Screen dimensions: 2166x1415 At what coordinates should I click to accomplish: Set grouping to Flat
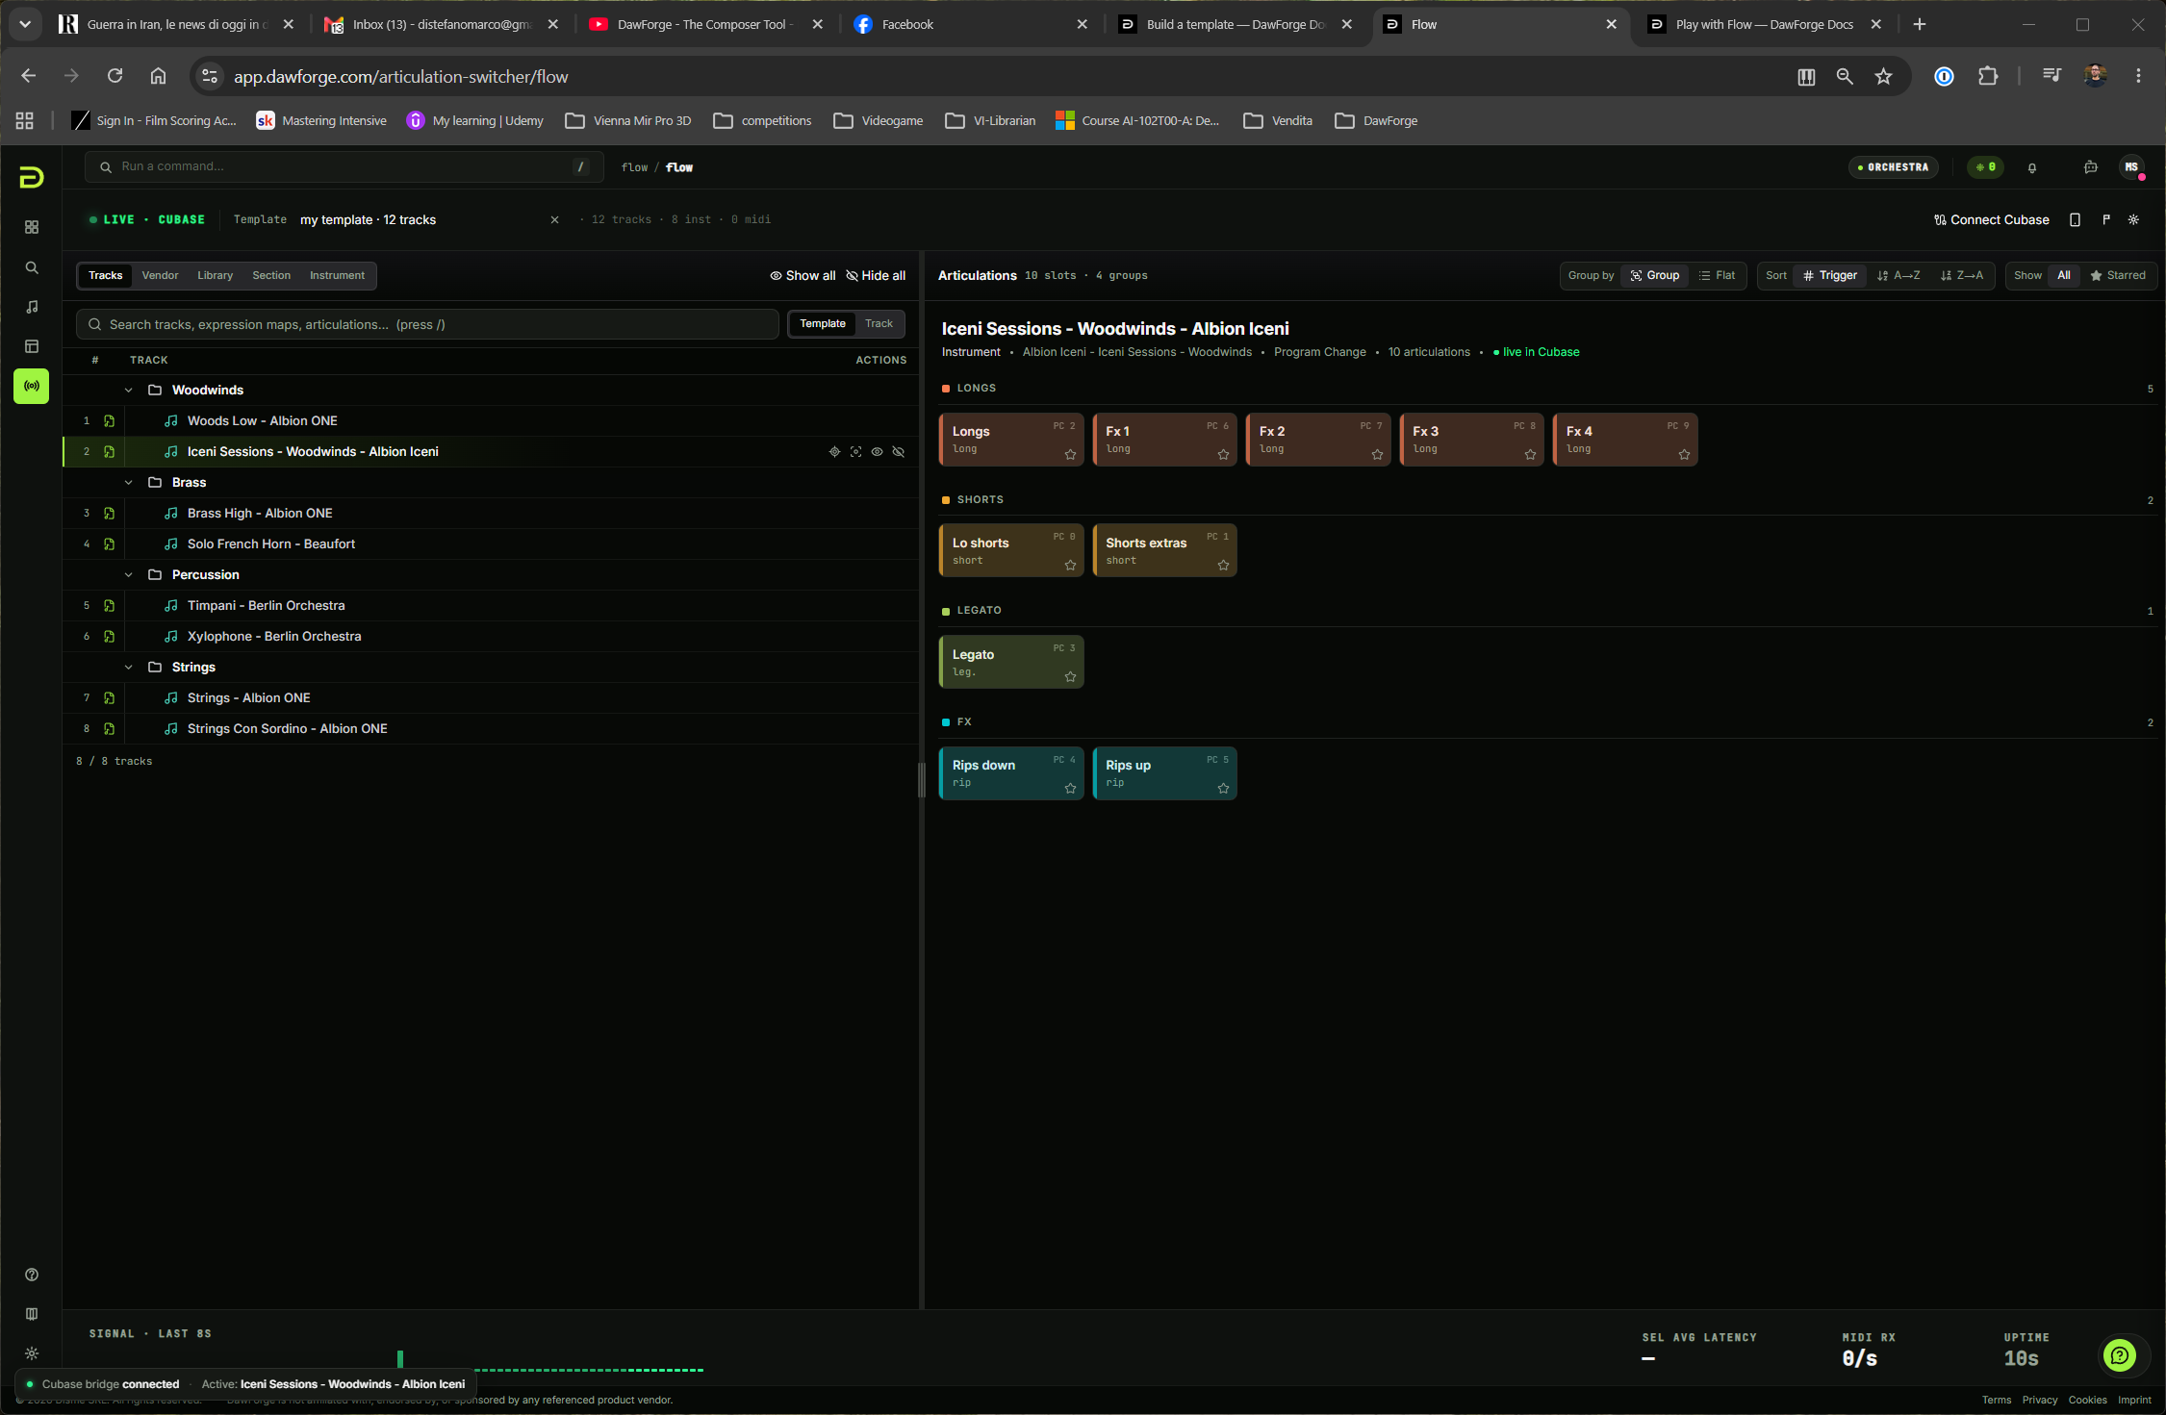(1718, 276)
